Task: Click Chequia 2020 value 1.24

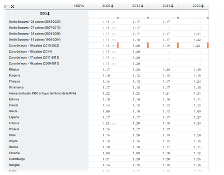Action: tap(197, 82)
